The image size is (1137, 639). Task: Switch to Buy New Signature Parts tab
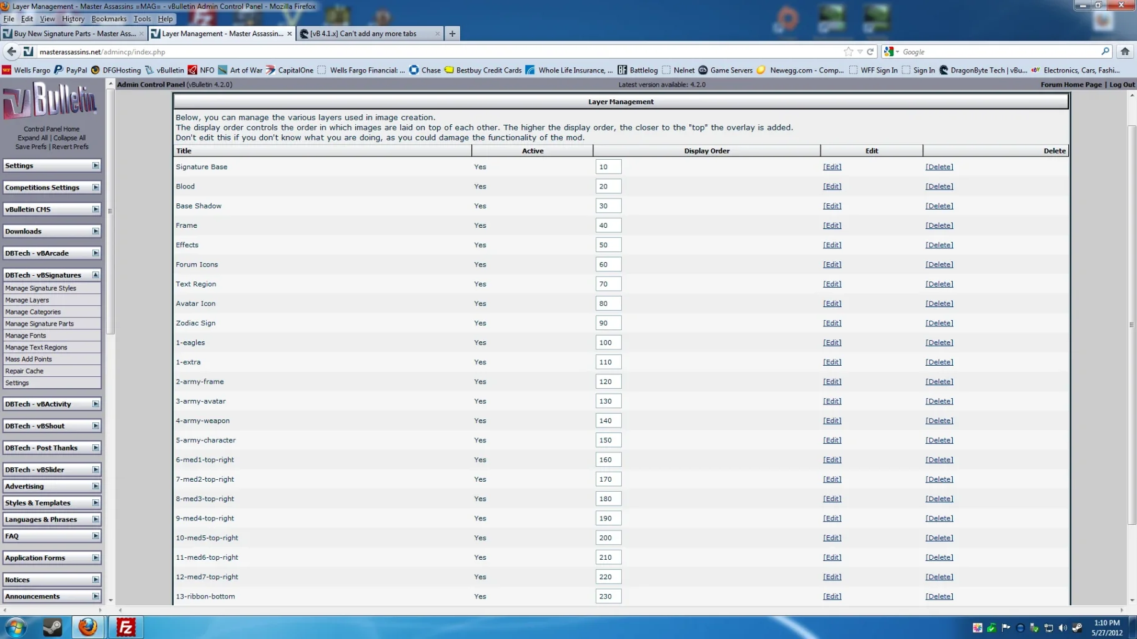coord(74,34)
